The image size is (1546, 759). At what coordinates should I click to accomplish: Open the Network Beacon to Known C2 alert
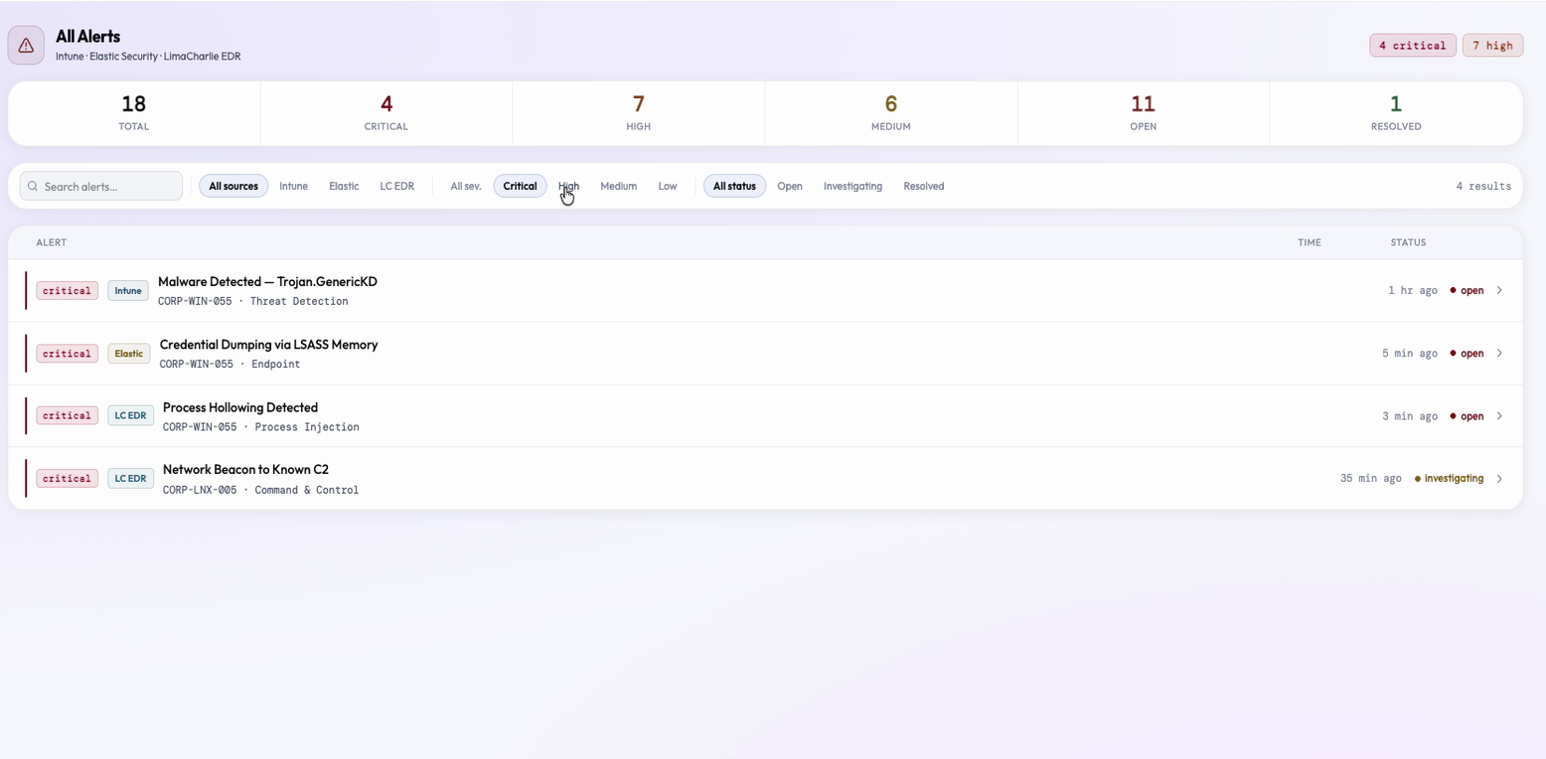[x=765, y=479]
